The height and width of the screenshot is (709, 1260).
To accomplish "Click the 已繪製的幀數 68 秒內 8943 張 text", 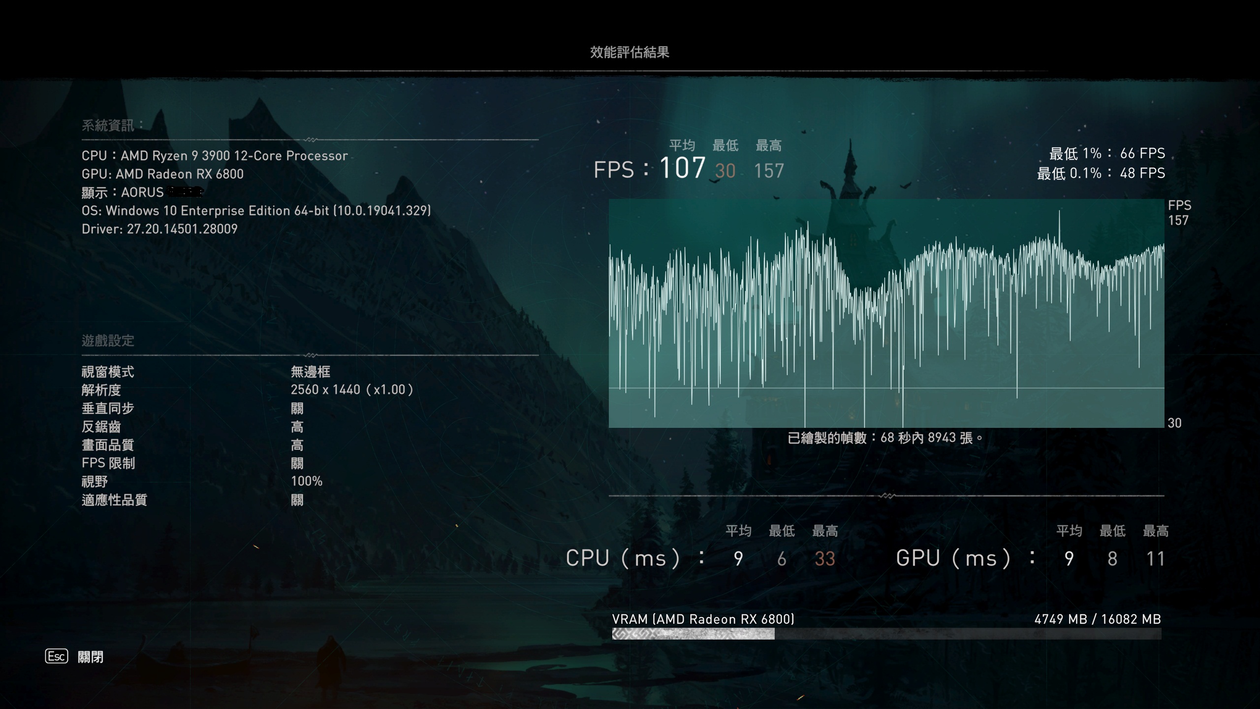I will [x=885, y=438].
